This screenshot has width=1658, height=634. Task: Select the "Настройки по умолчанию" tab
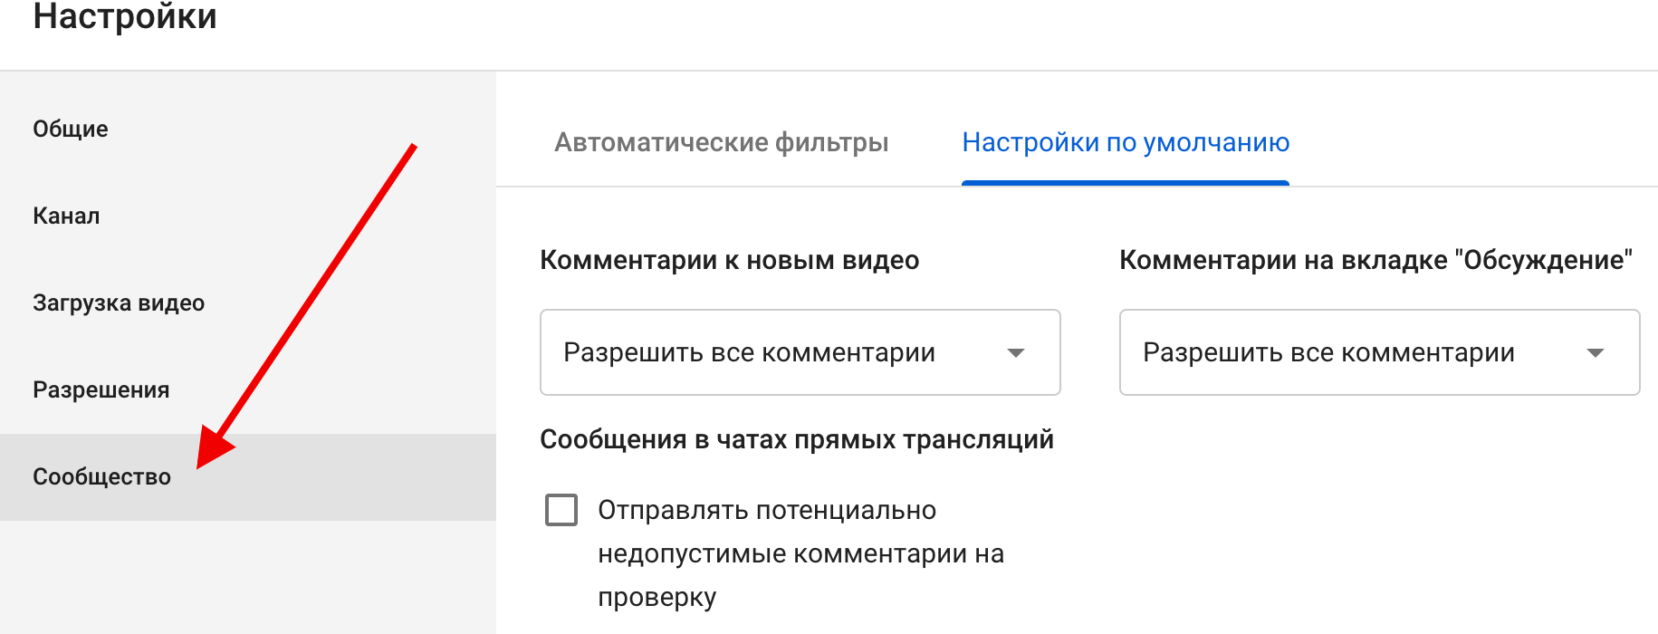coord(1126,142)
